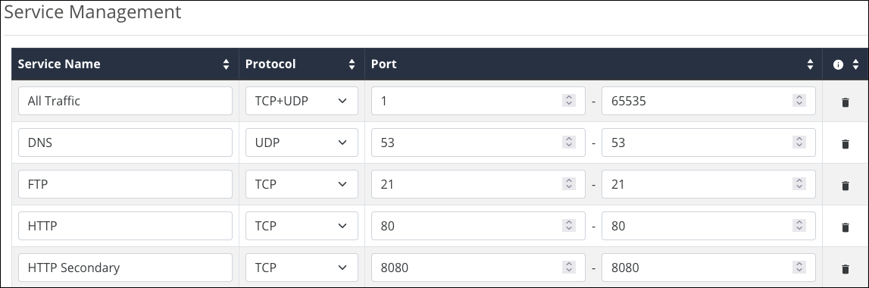The width and height of the screenshot is (869, 288).
Task: Adjust the All Traffic start port stepper
Action: coord(569,101)
